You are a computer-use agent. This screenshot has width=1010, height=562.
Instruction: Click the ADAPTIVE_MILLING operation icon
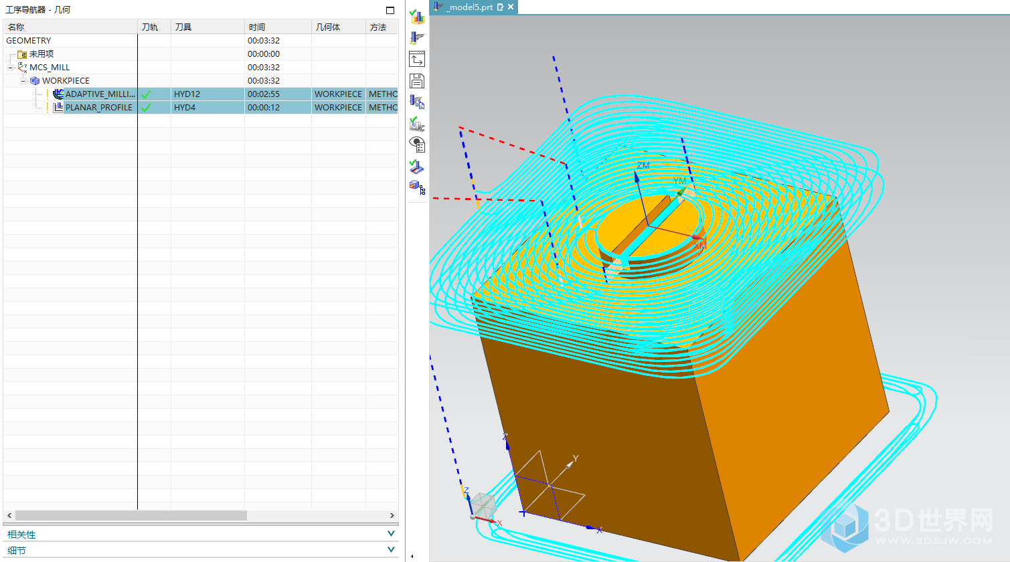click(58, 94)
